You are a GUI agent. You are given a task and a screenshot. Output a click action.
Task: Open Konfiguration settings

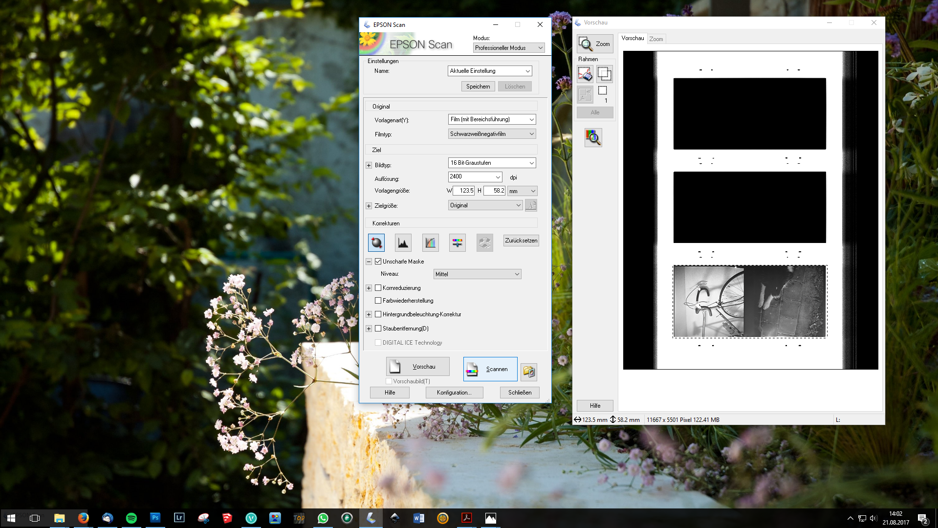point(454,393)
